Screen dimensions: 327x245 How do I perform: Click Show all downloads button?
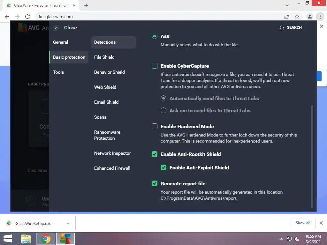coord(303,223)
